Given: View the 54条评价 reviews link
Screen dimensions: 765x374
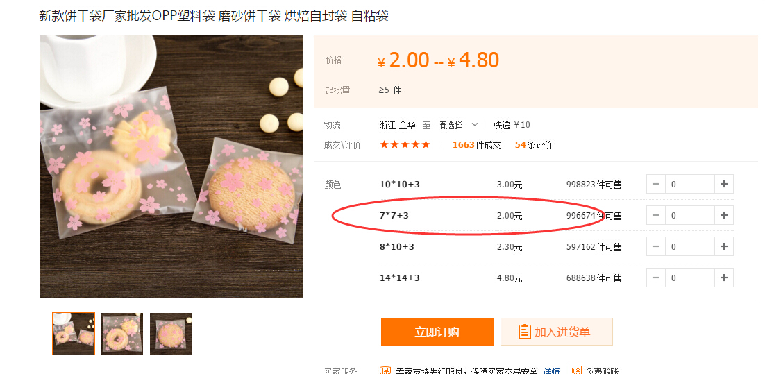Looking at the screenshot, I should click(x=533, y=145).
